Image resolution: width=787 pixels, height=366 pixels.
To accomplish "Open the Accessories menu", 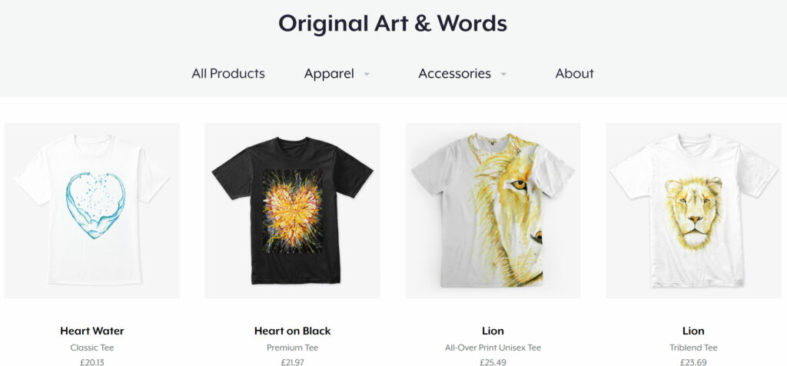I will point(454,73).
